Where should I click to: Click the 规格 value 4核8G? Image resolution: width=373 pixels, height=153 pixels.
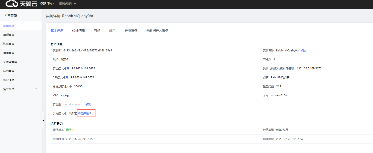64,59
